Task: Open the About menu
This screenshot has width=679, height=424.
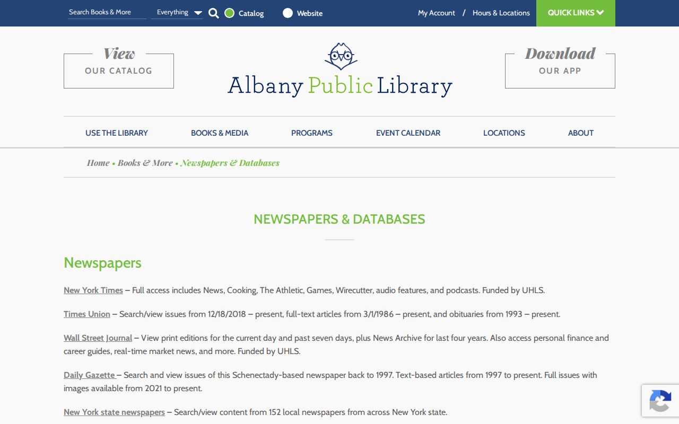Action: 581,133
